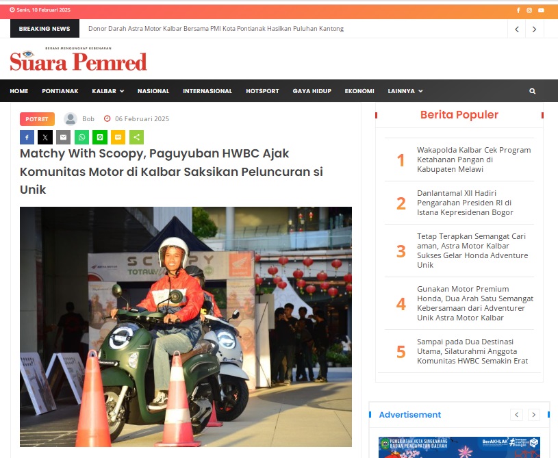558x458 pixels.
Task: Open the site search magnifier
Action: coord(533,91)
